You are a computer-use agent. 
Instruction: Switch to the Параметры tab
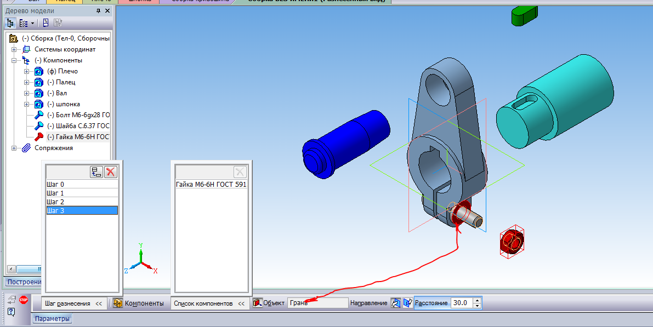click(53, 319)
